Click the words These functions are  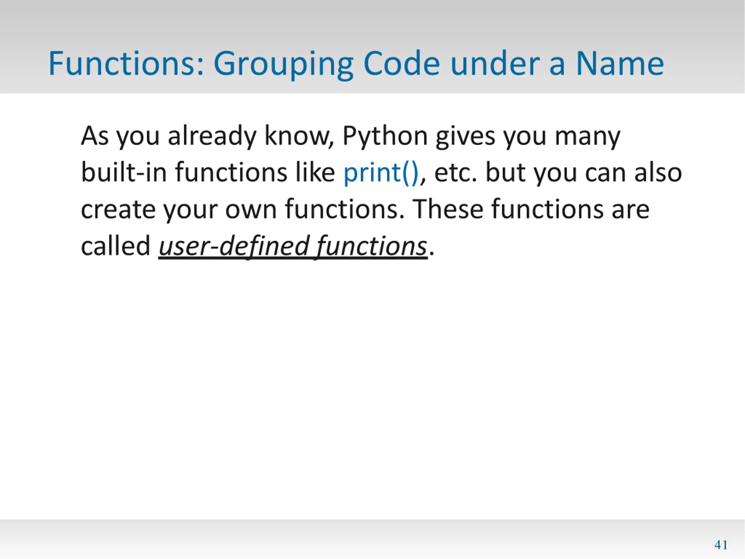point(531,209)
